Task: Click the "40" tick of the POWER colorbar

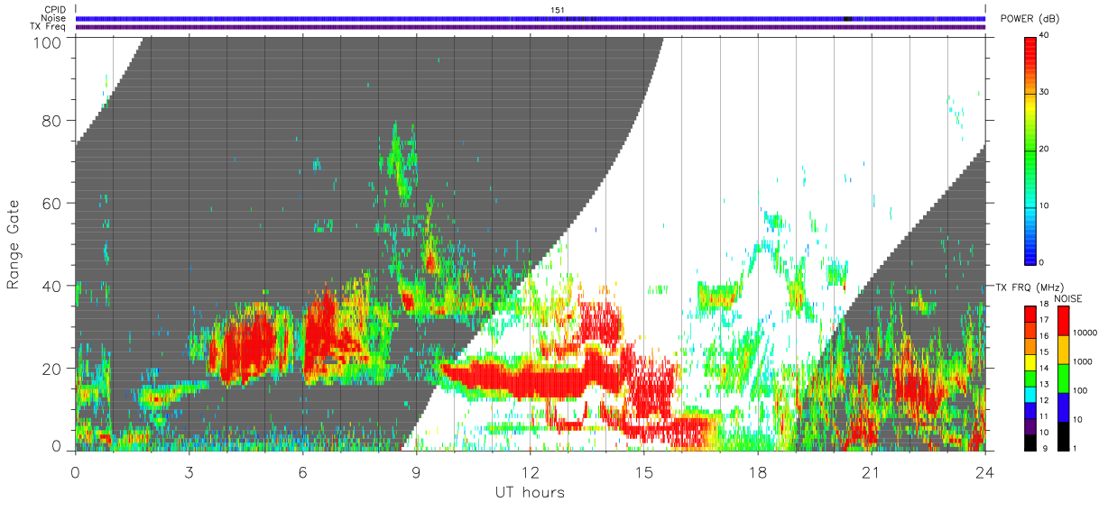Action: click(x=1045, y=36)
